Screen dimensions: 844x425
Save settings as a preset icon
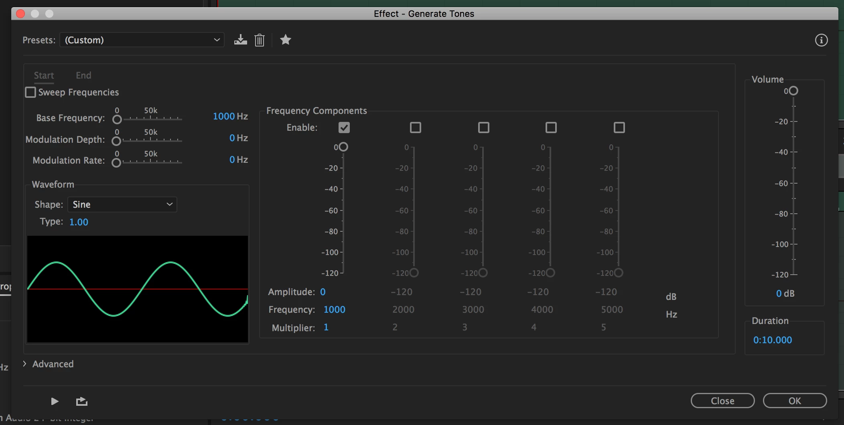[241, 40]
